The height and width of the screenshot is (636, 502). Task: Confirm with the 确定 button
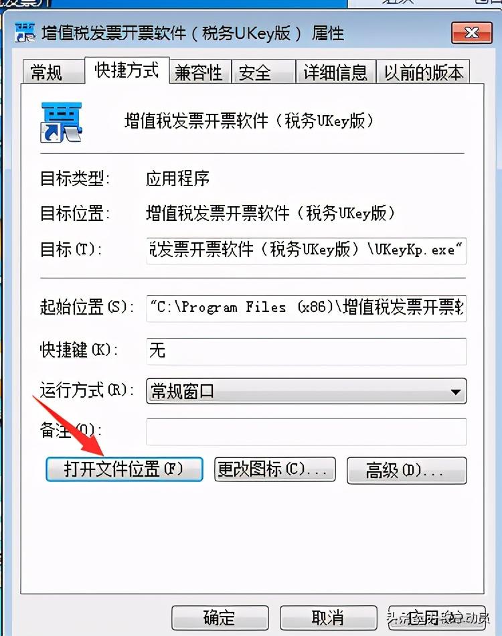220,618
